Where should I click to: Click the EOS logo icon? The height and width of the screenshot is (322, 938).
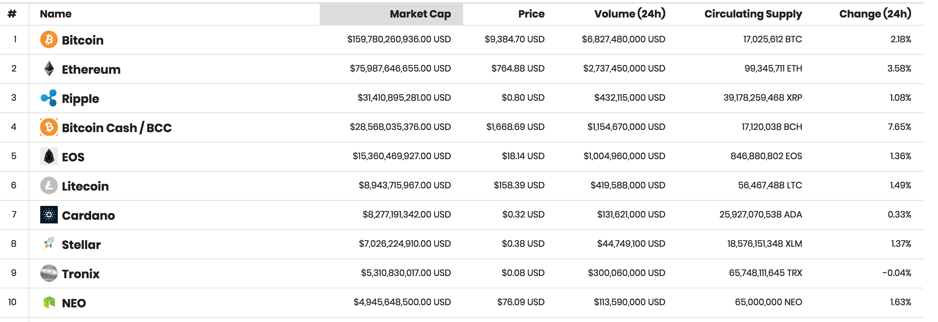(49, 156)
